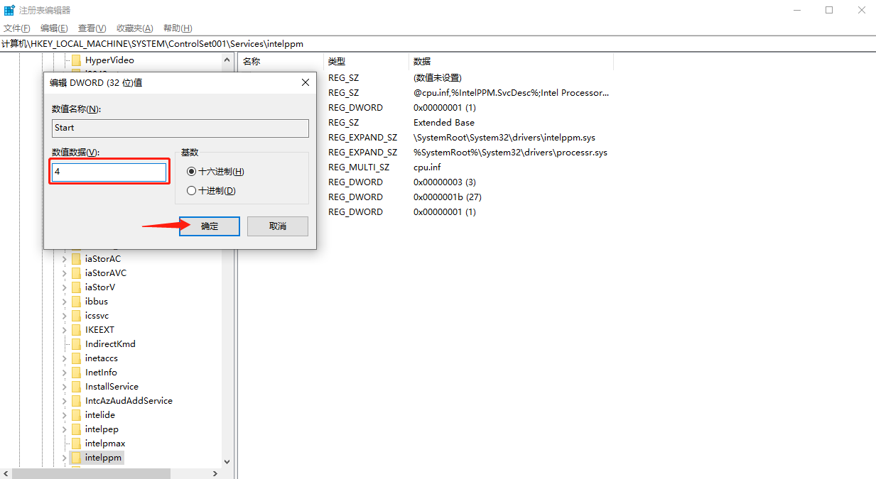Expand the ibbus tree node arrow
This screenshot has height=479, width=876.
(65, 302)
